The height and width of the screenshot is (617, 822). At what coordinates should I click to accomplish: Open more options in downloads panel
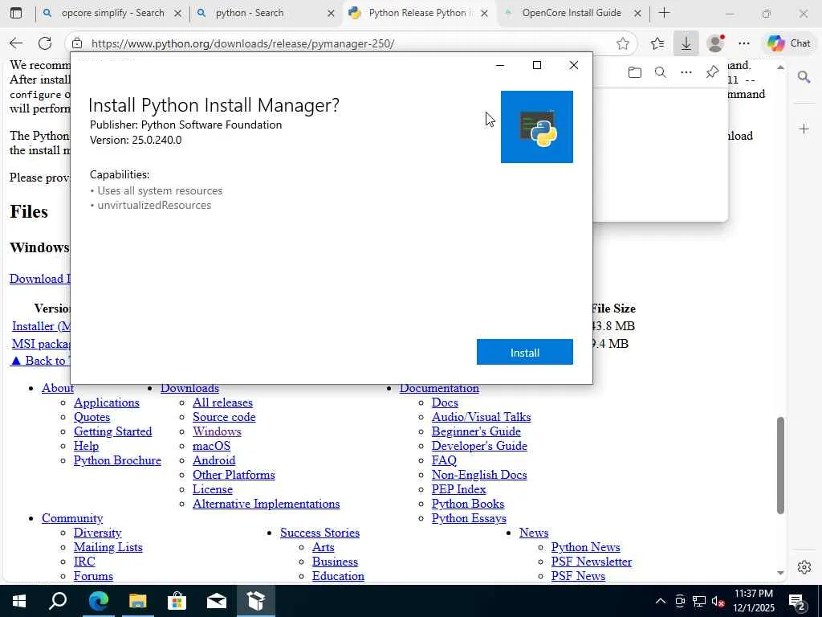pyautogui.click(x=686, y=72)
